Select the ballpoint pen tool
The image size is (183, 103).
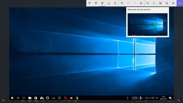pos(89,3)
